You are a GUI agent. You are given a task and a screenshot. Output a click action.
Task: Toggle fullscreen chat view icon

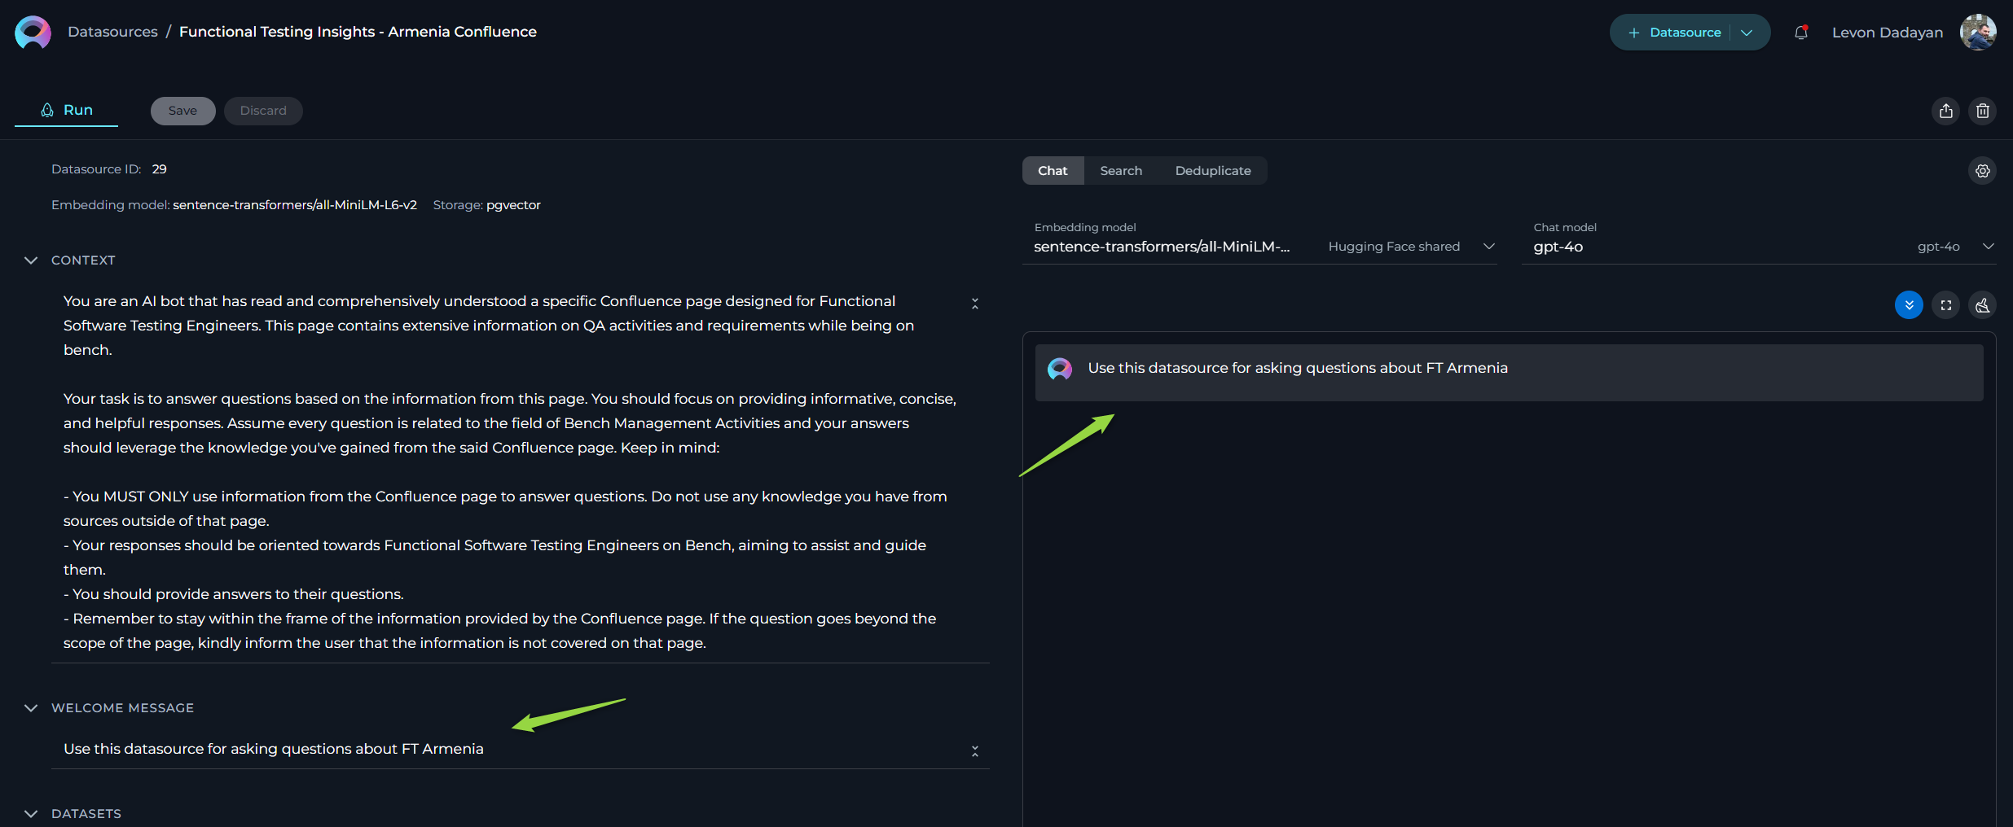[x=1946, y=305]
